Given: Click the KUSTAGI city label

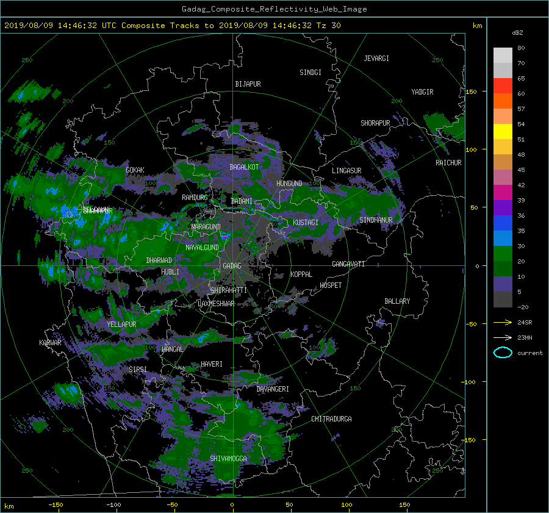Looking at the screenshot, I should [x=306, y=223].
